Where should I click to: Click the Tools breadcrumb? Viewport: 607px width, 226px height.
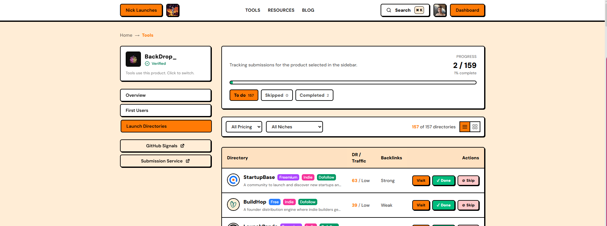point(148,35)
